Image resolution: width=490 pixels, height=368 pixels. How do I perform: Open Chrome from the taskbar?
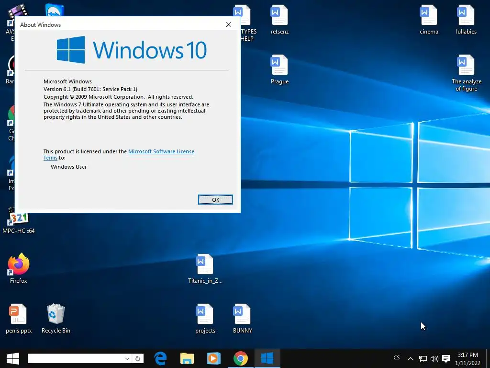[x=241, y=358]
